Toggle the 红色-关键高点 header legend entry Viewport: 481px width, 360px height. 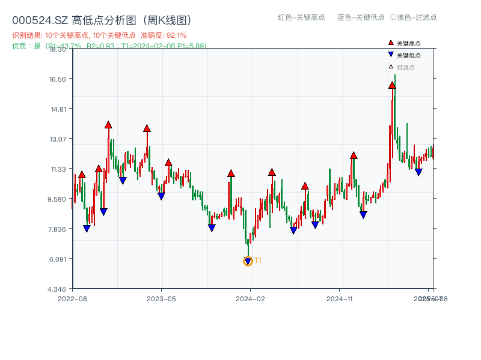point(301,17)
